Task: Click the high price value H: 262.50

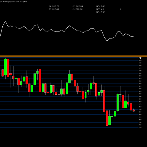Action: tap(78, 6)
